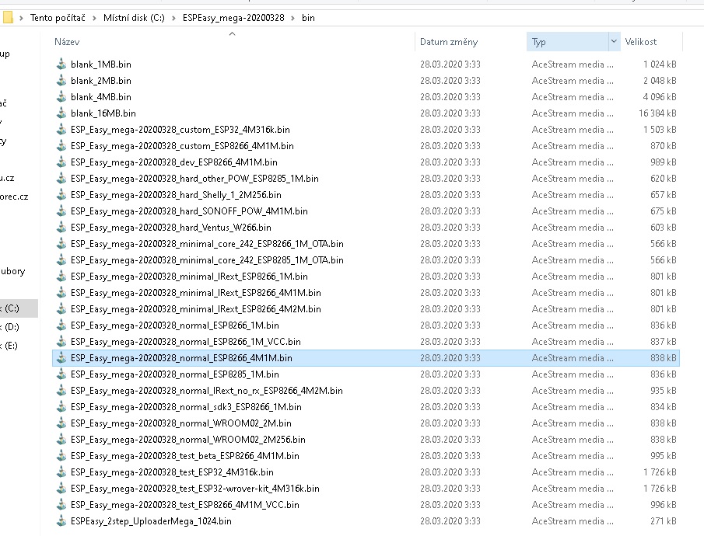The image size is (704, 536).
Task: Click file icon for hard_Shelly_1_2M256.bin
Action: tap(61, 195)
